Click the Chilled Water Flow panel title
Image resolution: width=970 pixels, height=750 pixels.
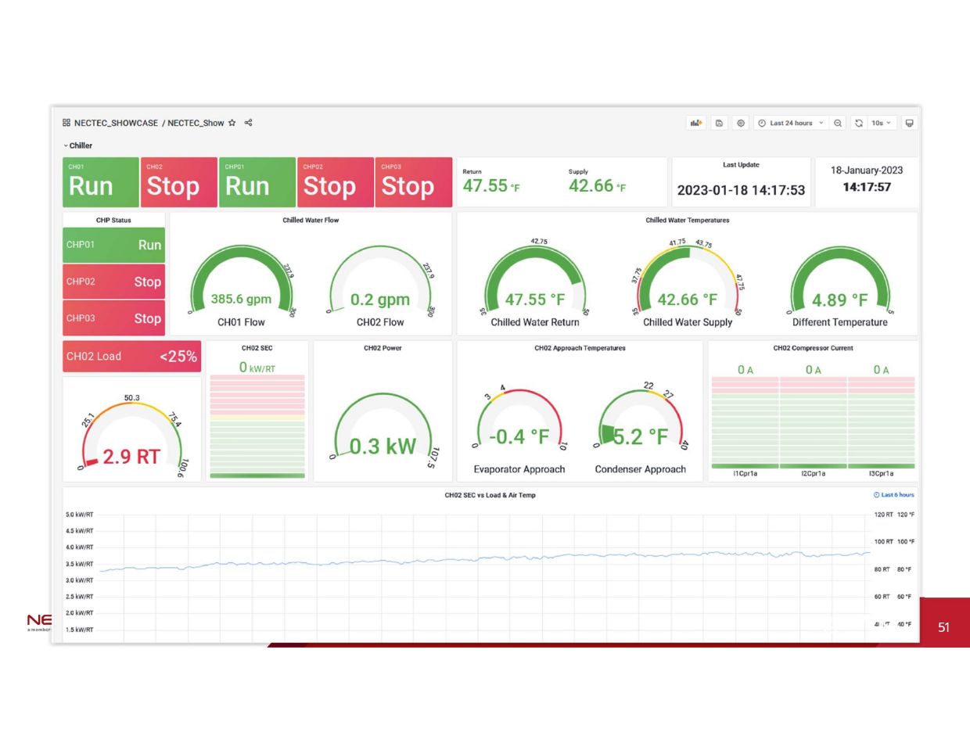(x=311, y=221)
